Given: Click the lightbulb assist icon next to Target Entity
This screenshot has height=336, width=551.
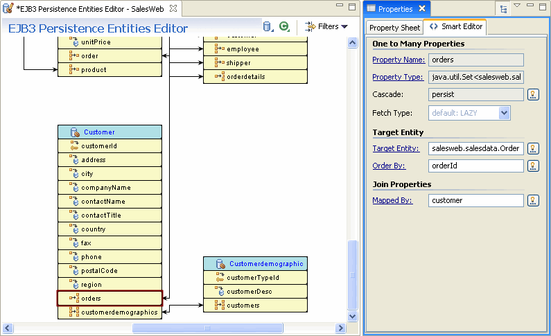Looking at the screenshot, I should [533, 148].
